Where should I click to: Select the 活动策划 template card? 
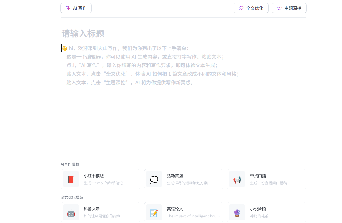[x=183, y=179]
